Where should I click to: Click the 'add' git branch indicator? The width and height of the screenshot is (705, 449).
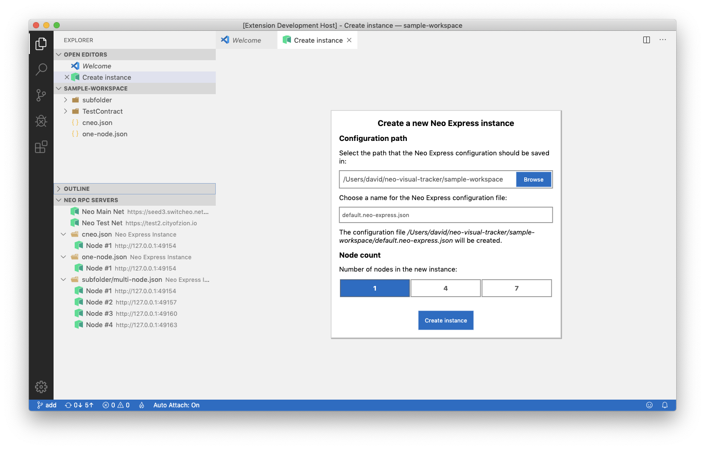(46, 405)
